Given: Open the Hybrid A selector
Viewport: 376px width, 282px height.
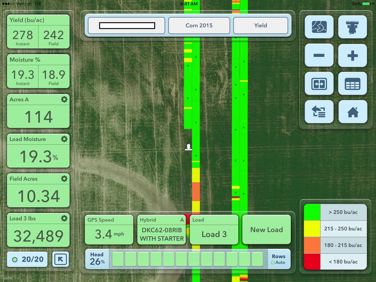Looking at the screenshot, I should point(162,230).
